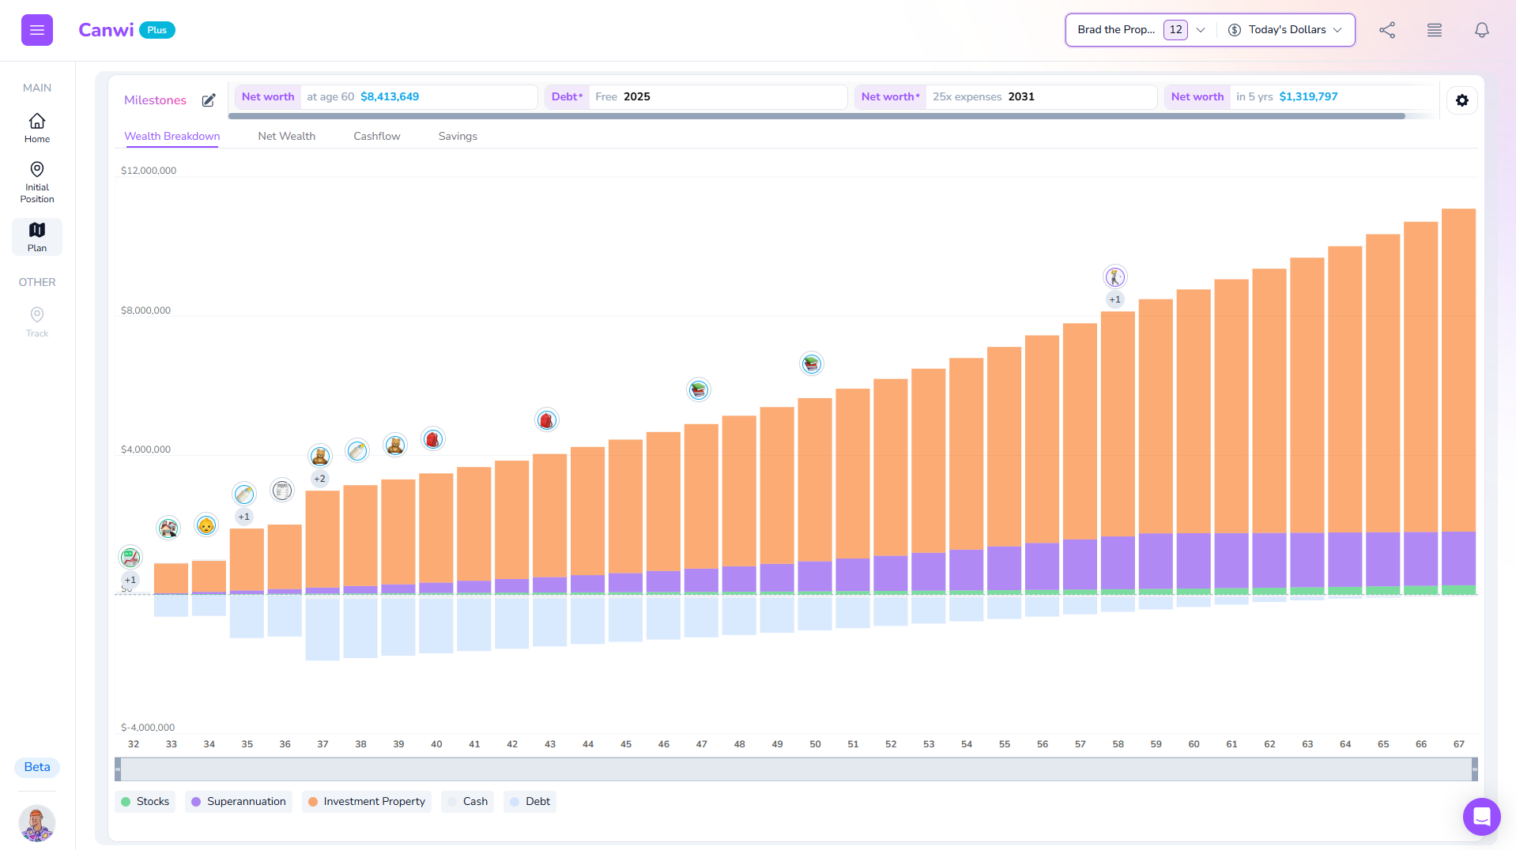This screenshot has height=850, width=1516.
Task: Expand the Brad the Prop... plan dropdown
Action: coord(1141,30)
